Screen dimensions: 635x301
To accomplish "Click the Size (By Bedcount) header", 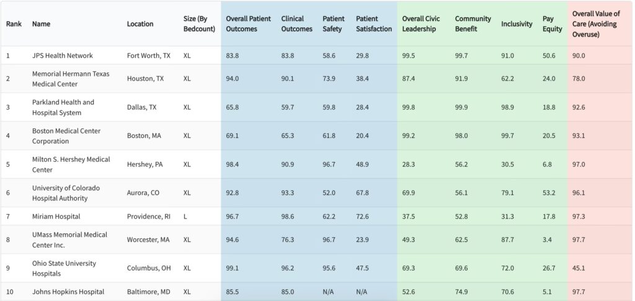I will point(199,24).
